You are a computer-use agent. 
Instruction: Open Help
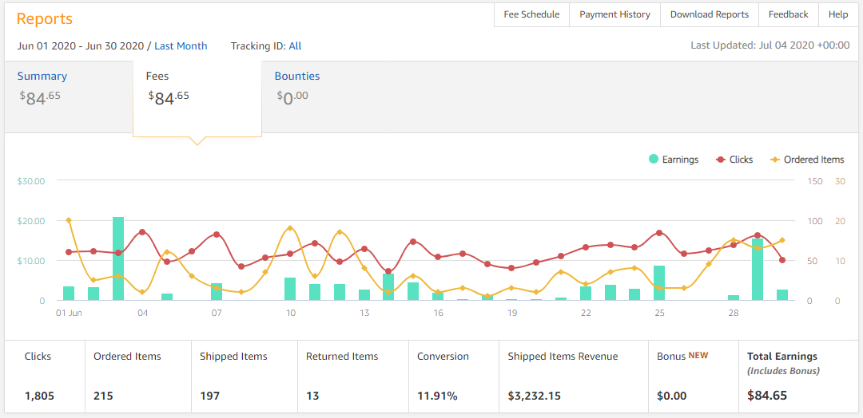tap(838, 15)
